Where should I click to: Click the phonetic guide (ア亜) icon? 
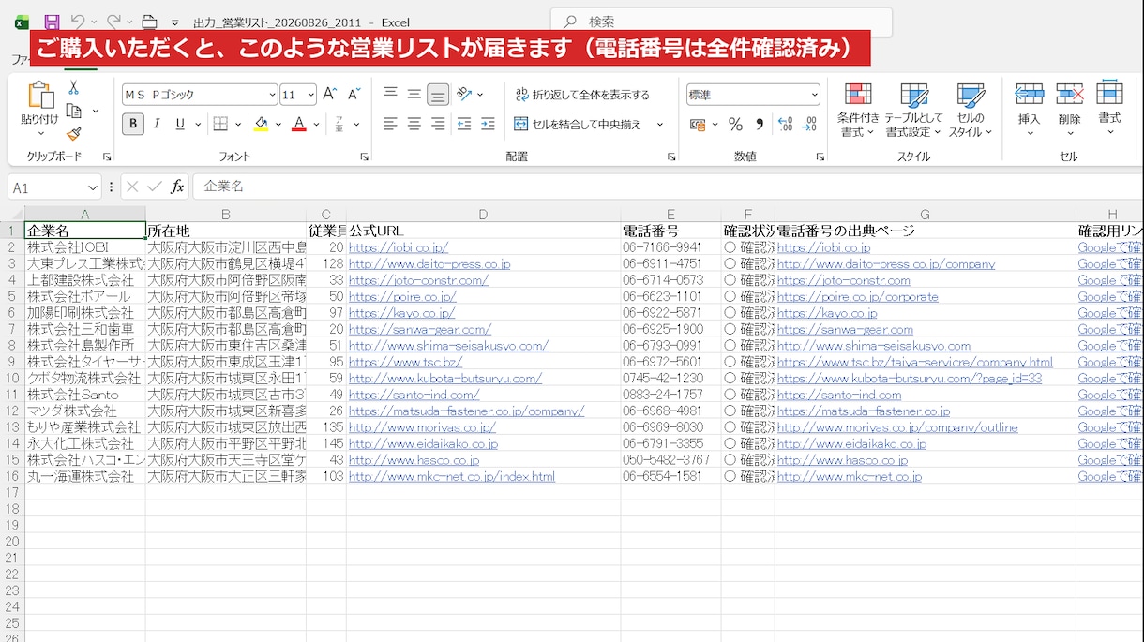pos(339,124)
